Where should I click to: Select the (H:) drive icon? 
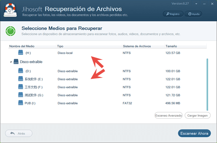pyautogui.click(x=21, y=52)
